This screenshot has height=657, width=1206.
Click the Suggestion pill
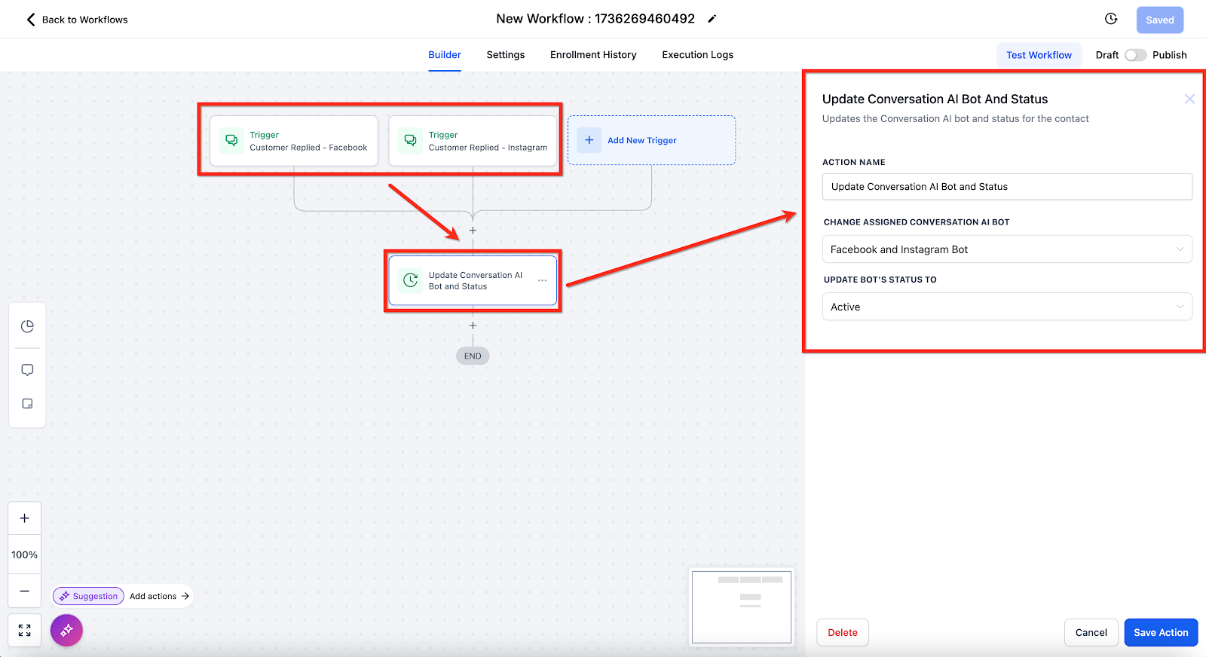click(x=88, y=596)
